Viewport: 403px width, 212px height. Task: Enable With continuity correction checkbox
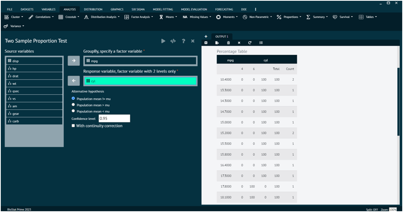[73, 126]
